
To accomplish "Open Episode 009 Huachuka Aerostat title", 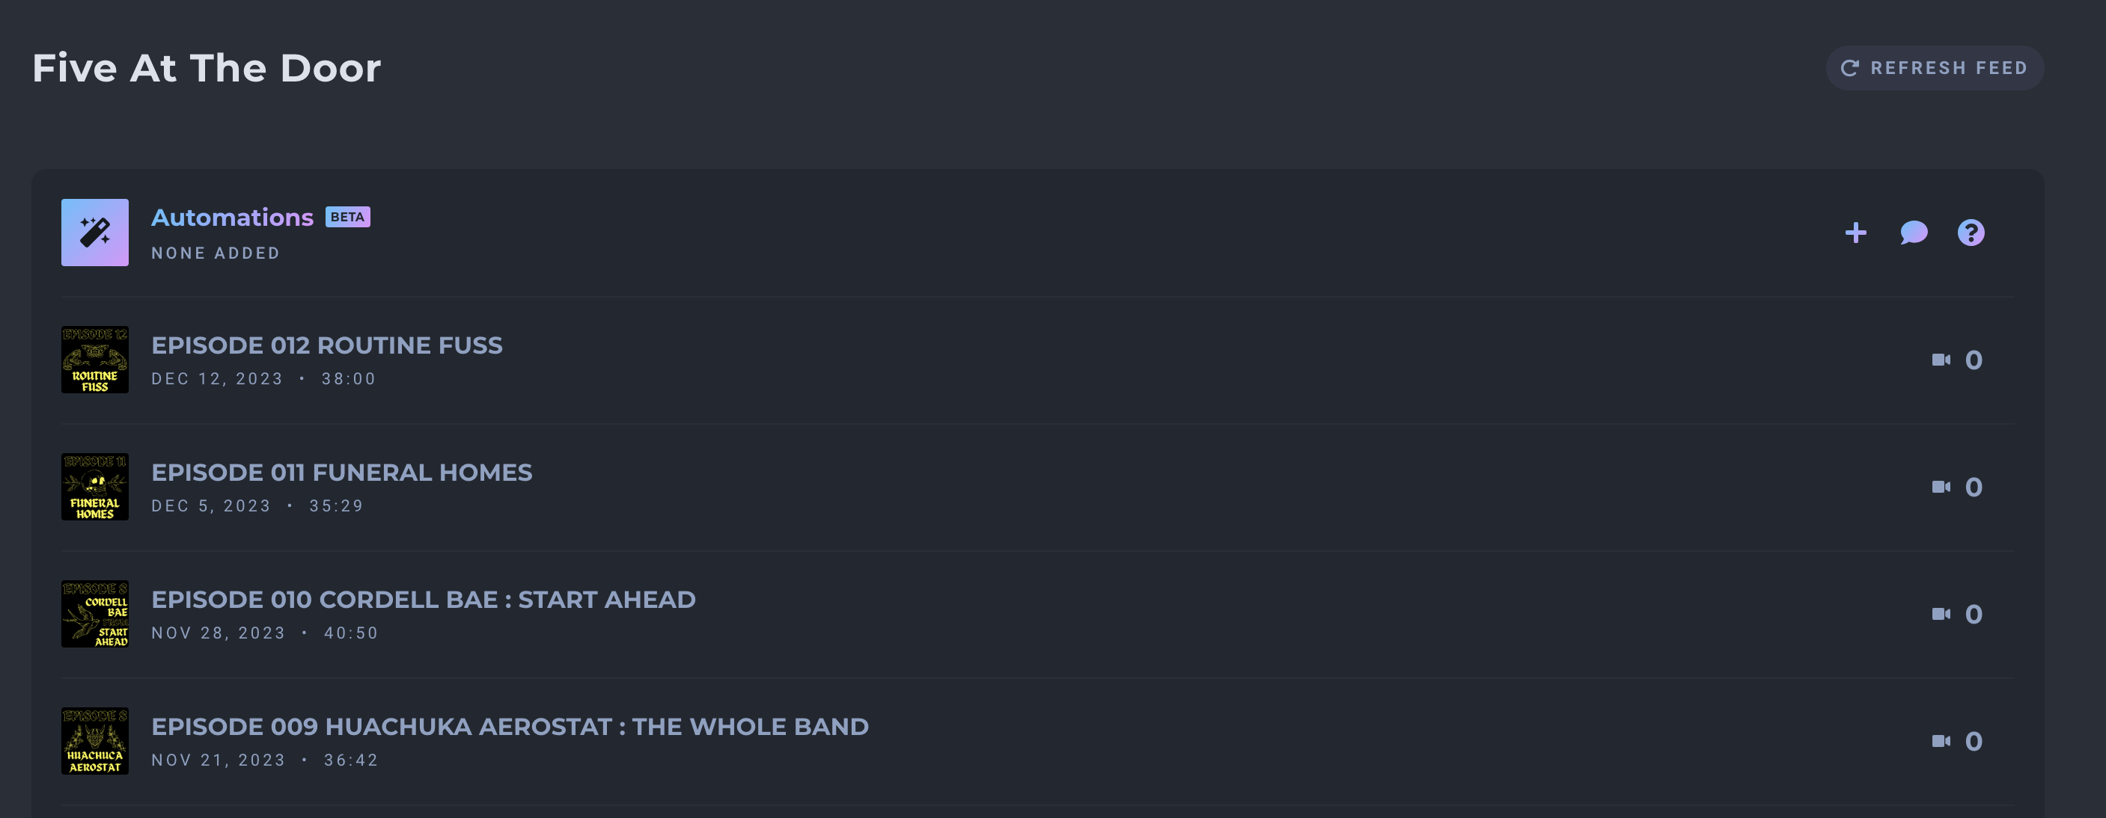I will click(x=510, y=727).
